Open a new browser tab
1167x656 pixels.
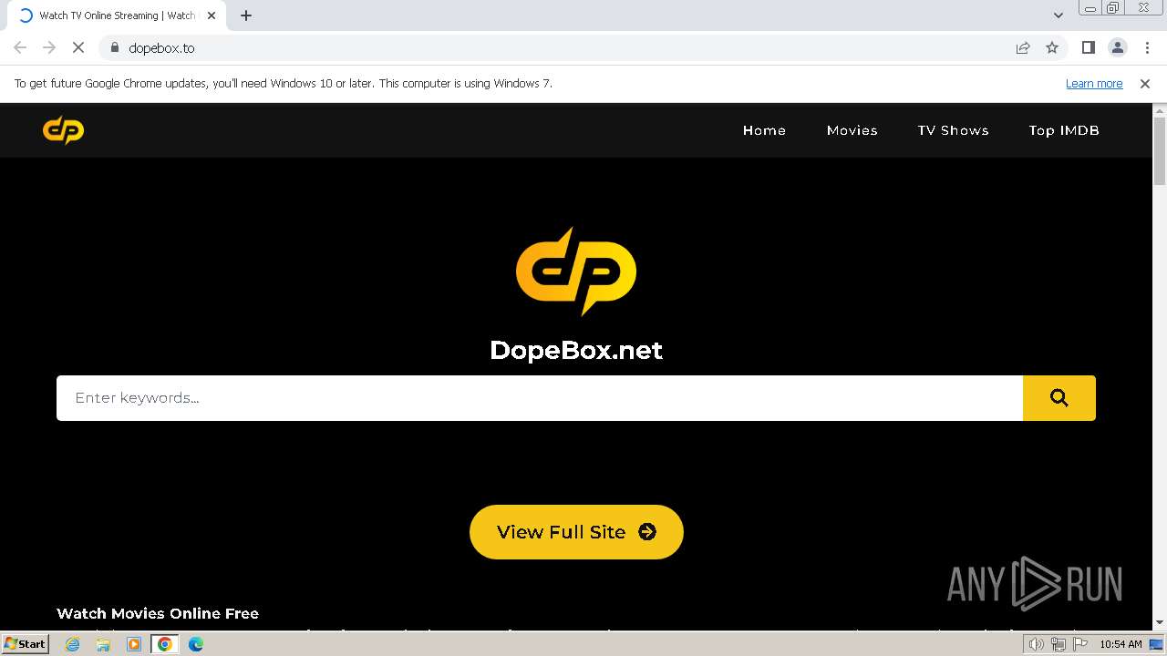(246, 15)
